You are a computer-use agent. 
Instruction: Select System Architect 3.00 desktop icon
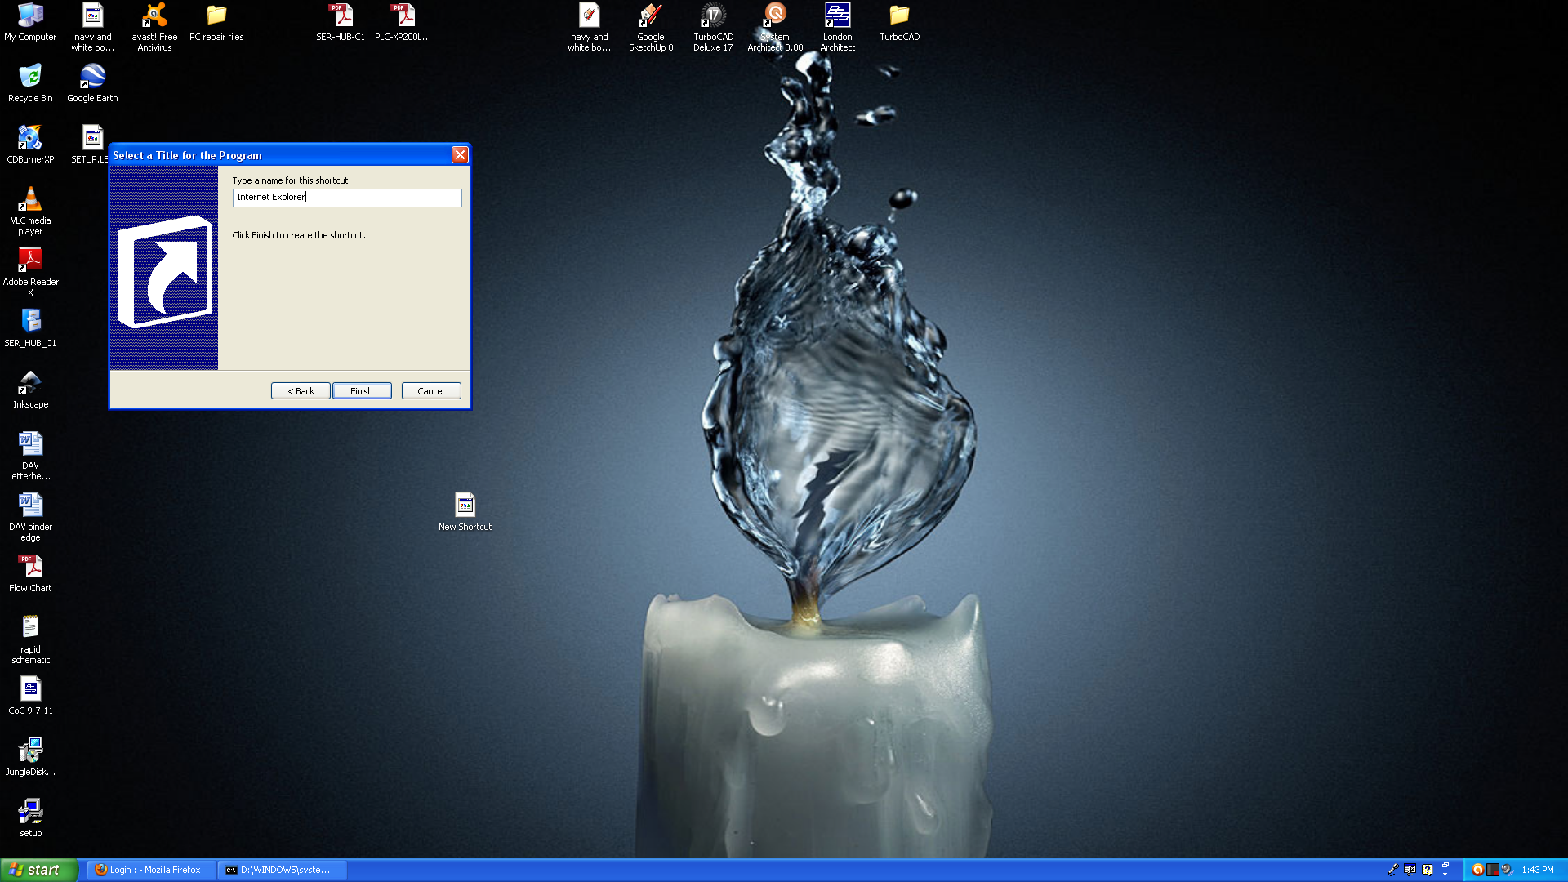click(775, 27)
